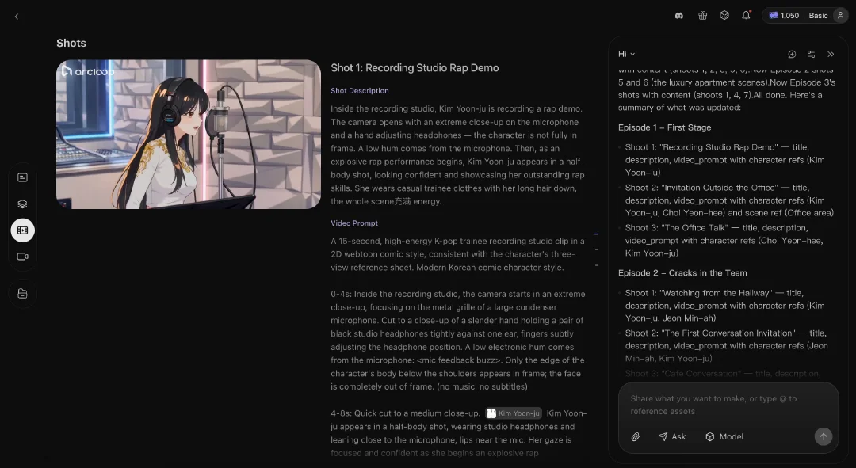Send the message with arrow button
This screenshot has width=856, height=468.
824,436
